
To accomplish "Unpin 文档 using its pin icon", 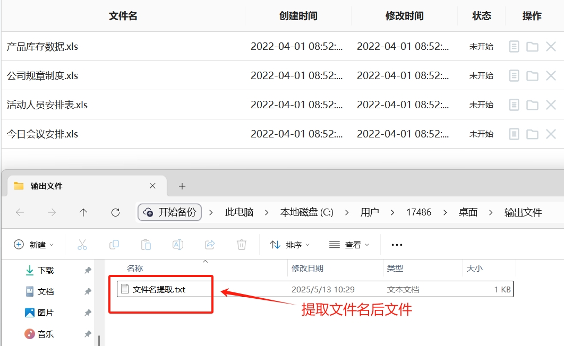I will [x=88, y=291].
